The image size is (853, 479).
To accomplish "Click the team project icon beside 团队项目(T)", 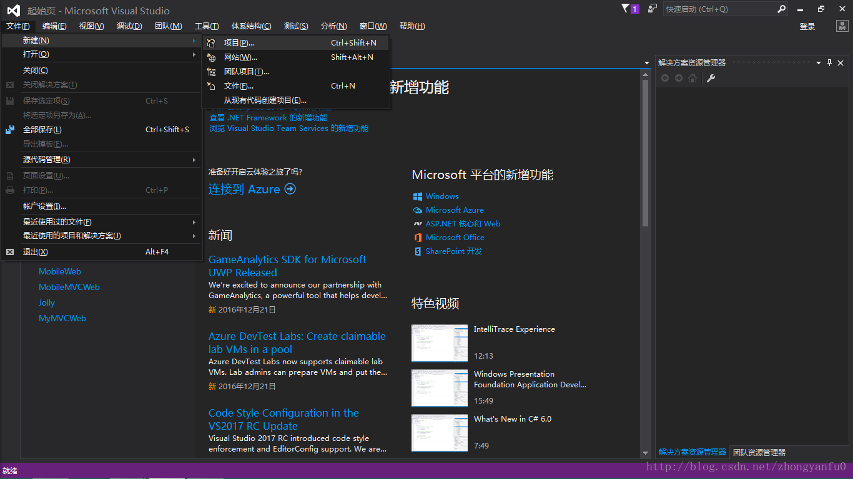I will click(211, 72).
